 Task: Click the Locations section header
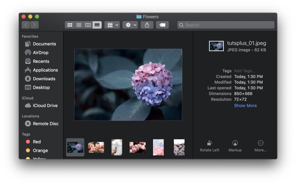31,116
